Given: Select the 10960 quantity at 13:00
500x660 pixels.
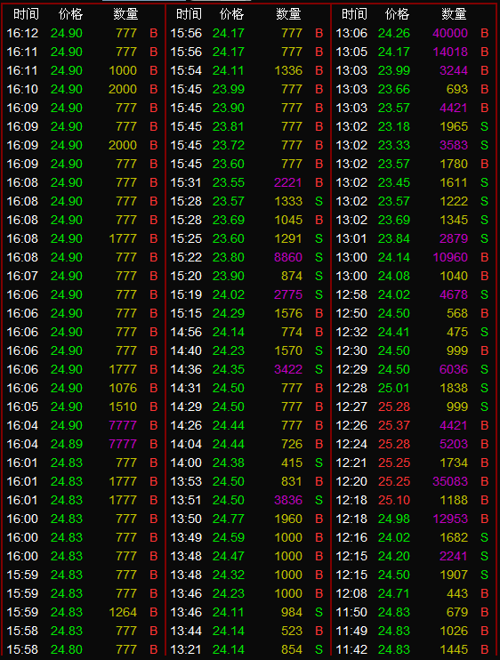Looking at the screenshot, I should coord(450,257).
